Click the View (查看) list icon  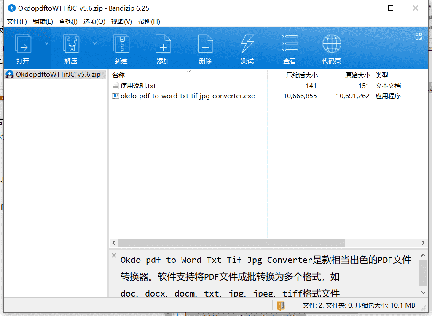coord(290,43)
